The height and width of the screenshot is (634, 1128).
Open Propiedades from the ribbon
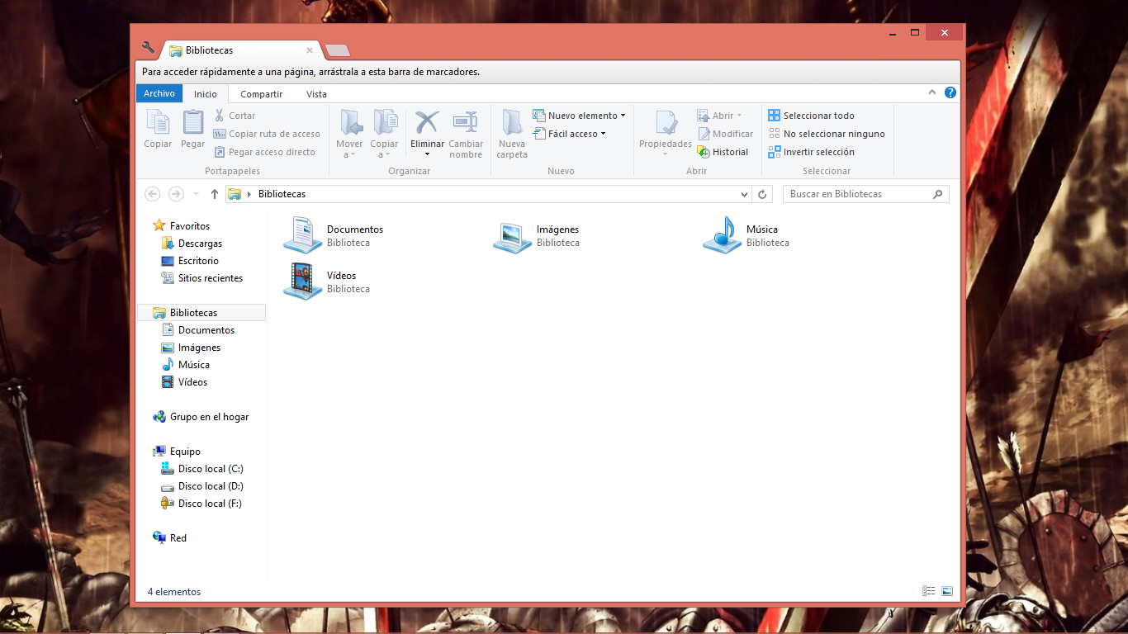click(664, 132)
